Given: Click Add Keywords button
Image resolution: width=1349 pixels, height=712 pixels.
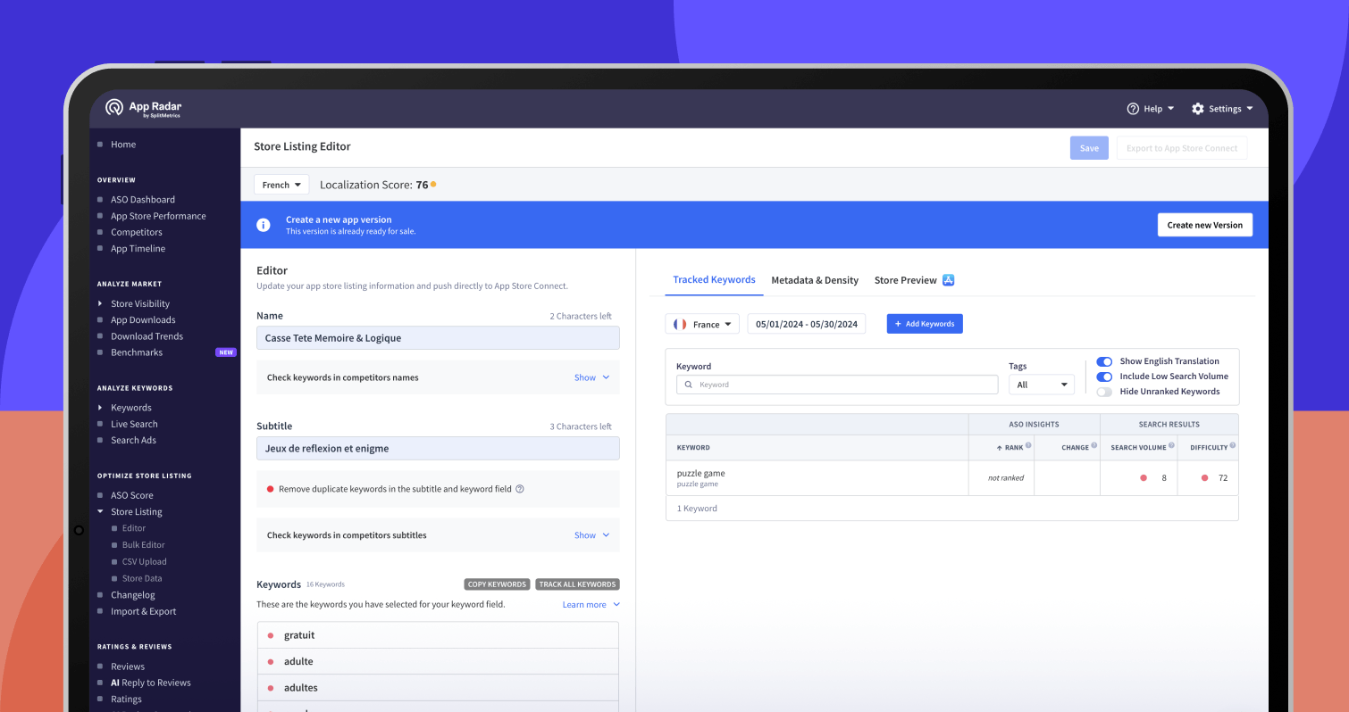Looking at the screenshot, I should (x=925, y=324).
